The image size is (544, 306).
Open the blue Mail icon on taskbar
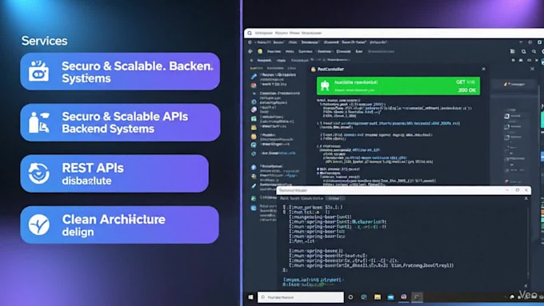[x=390, y=297]
